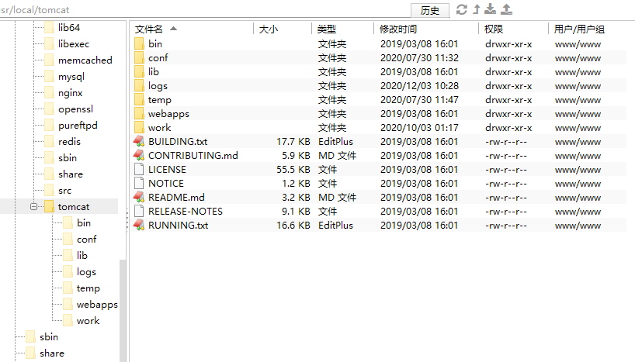
Task: Collapse the tomcat tree node
Action: point(33,207)
